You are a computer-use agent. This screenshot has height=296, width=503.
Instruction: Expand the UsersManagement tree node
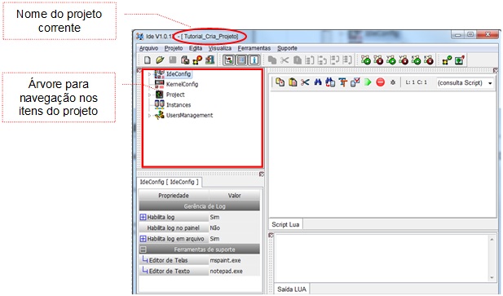click(x=149, y=116)
